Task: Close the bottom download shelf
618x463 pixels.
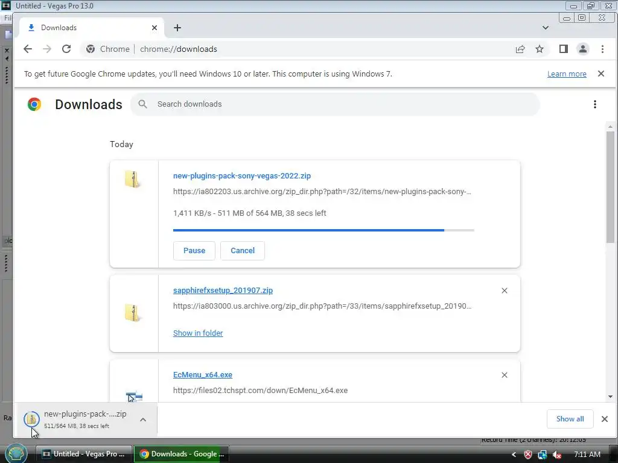Action: [x=605, y=419]
